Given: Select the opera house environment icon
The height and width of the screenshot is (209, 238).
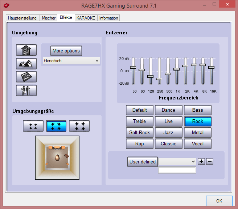Looking at the screenshot, I should point(26,64).
